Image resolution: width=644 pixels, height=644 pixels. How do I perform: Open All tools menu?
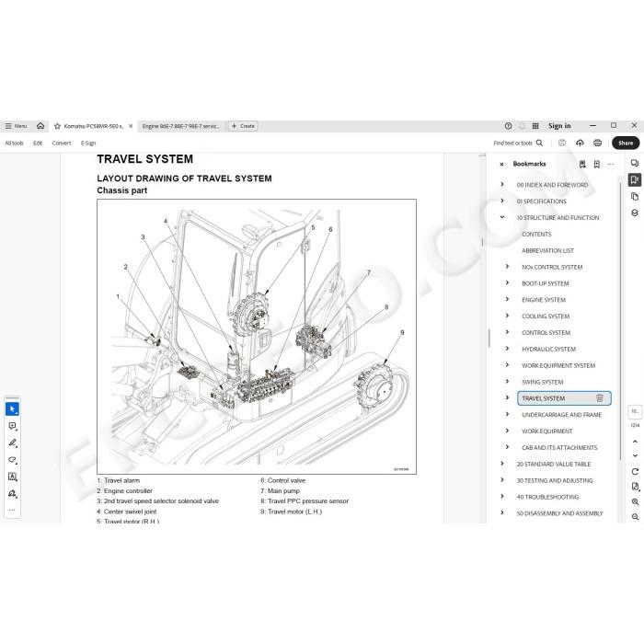click(14, 143)
